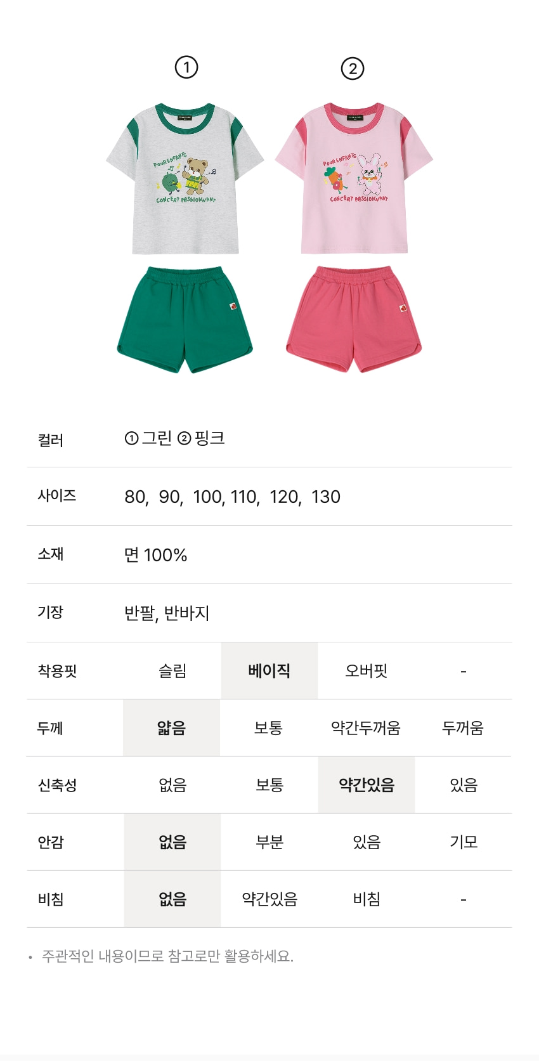Click the 면 100% material text
The height and width of the screenshot is (1061, 539).
[x=156, y=555]
